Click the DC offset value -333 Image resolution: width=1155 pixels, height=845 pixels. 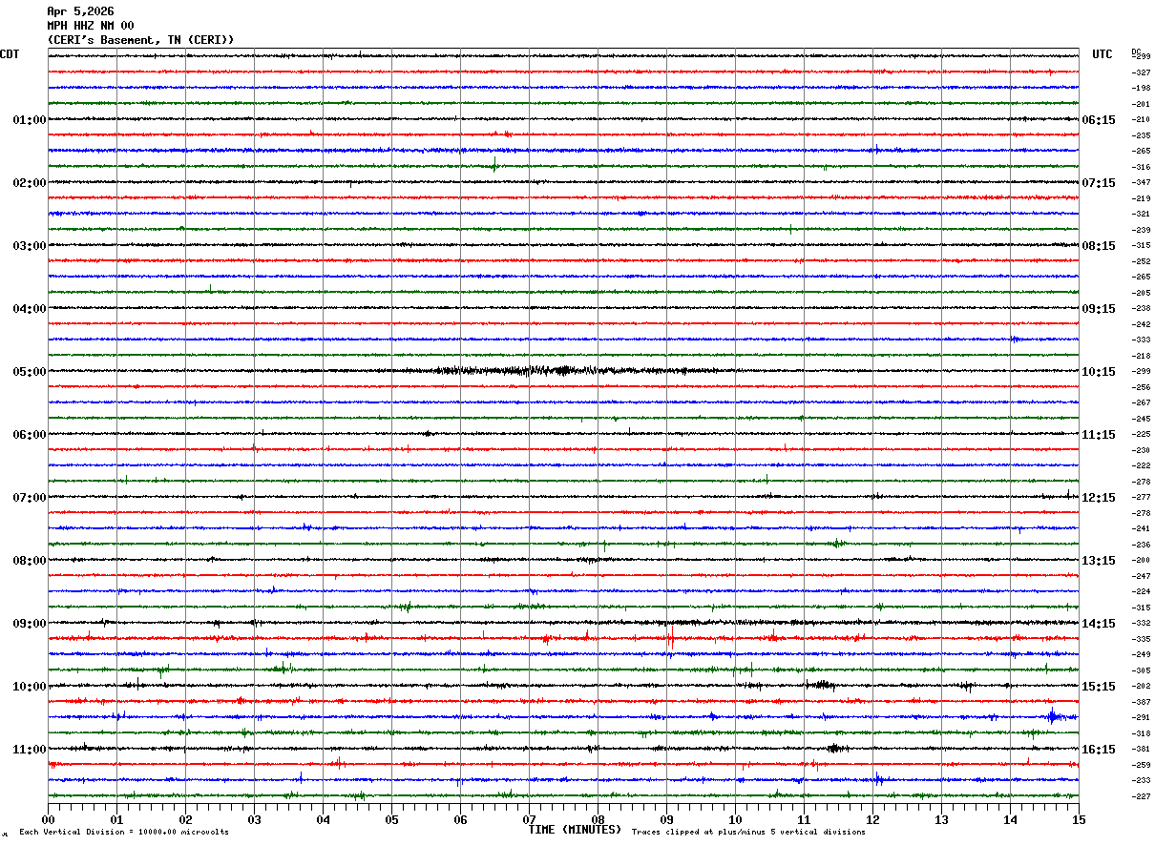pyautogui.click(x=1141, y=340)
